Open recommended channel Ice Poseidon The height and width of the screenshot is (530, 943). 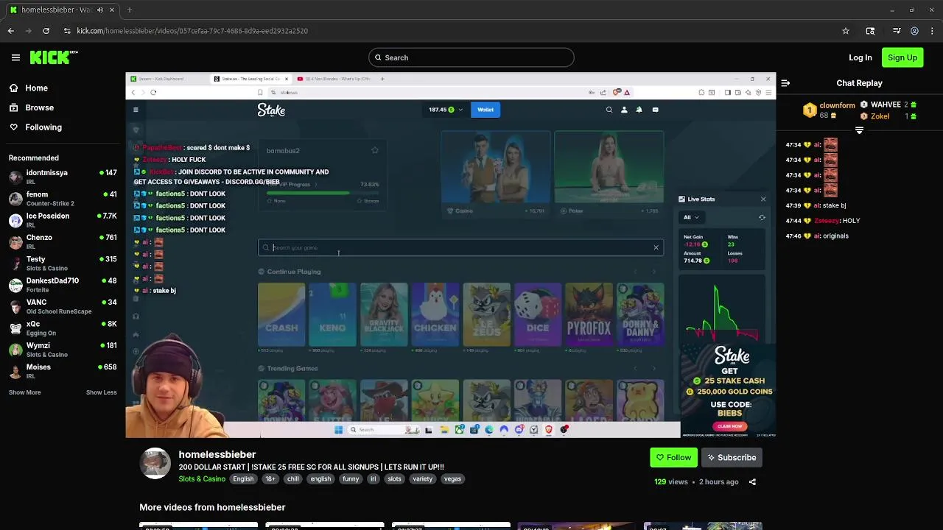(63, 220)
